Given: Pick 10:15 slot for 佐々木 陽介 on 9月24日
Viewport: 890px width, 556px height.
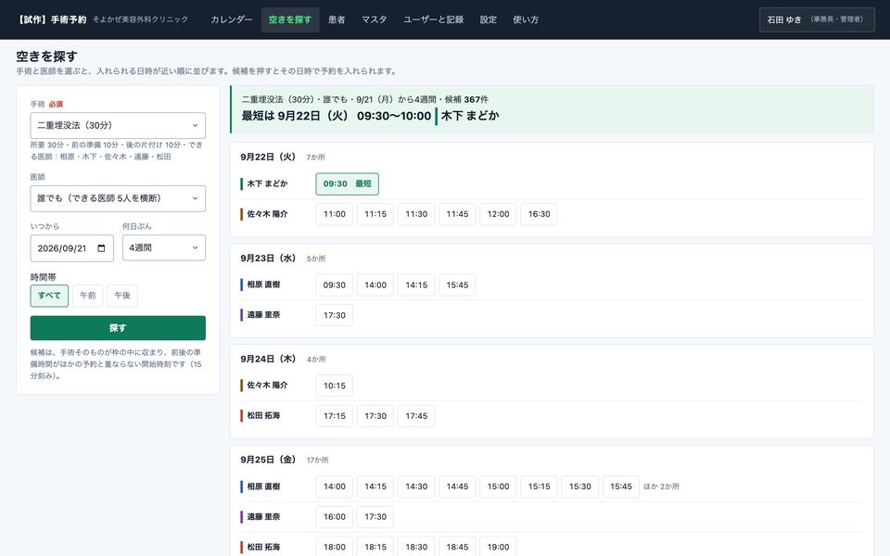Looking at the screenshot, I should pyautogui.click(x=335, y=385).
